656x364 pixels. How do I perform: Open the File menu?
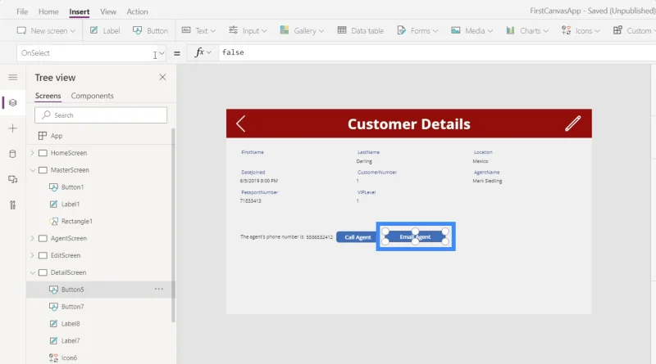coord(22,11)
